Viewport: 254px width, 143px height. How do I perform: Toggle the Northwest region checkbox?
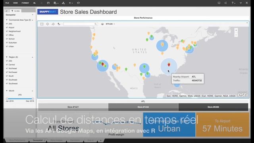coord(7,72)
